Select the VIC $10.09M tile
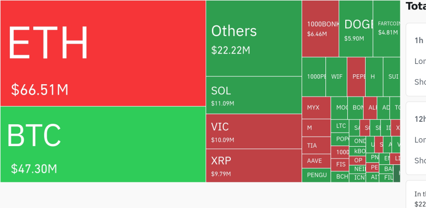Viewport: 426px width, 208px height. point(254,131)
